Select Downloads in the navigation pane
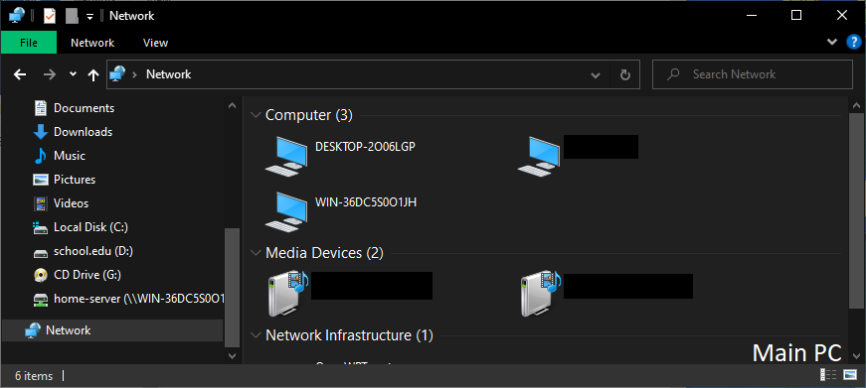Viewport: 866px width, 388px height. (83, 132)
